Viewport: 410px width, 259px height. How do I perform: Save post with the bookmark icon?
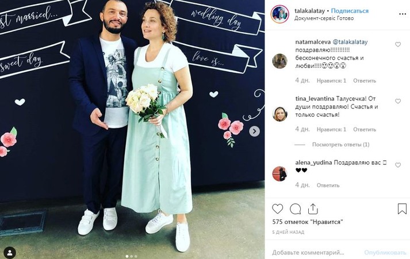point(402,209)
